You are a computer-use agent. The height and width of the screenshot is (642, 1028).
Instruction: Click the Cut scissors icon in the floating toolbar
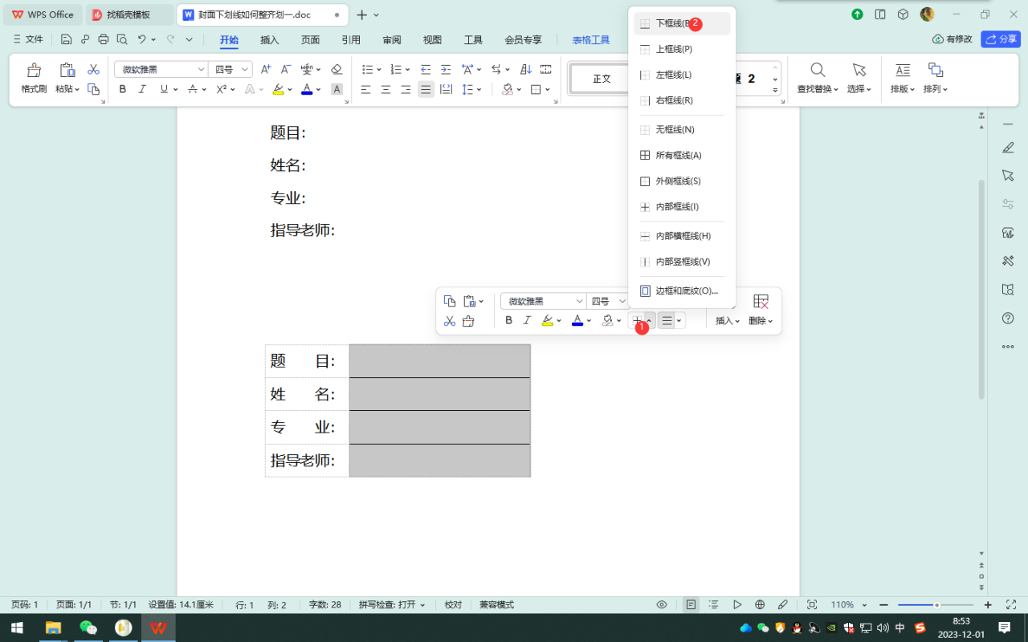pyautogui.click(x=450, y=321)
